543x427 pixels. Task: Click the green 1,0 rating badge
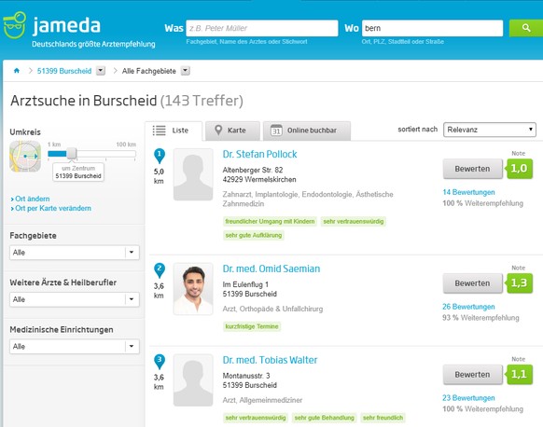[519, 169]
